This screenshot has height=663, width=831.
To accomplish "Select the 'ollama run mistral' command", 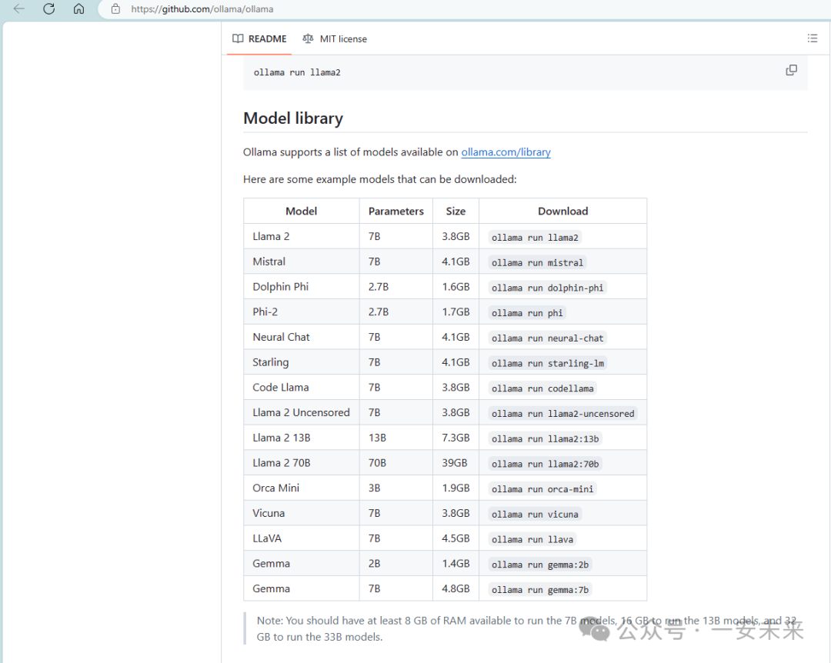I will (537, 262).
